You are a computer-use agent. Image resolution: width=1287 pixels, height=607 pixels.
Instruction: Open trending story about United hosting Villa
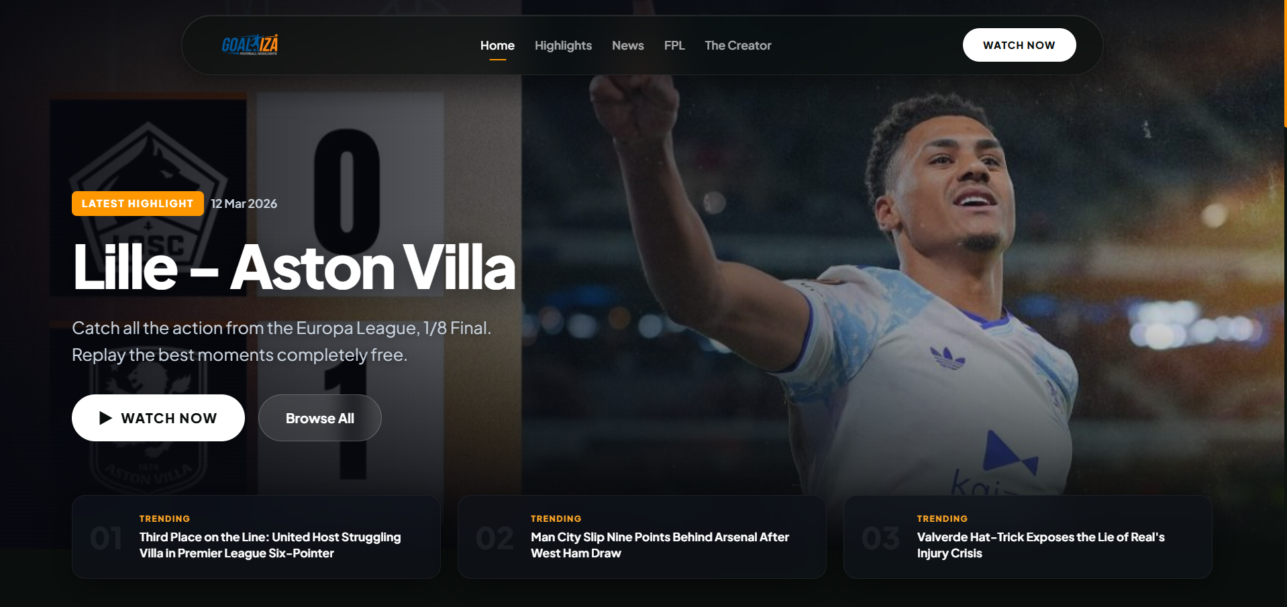click(270, 545)
